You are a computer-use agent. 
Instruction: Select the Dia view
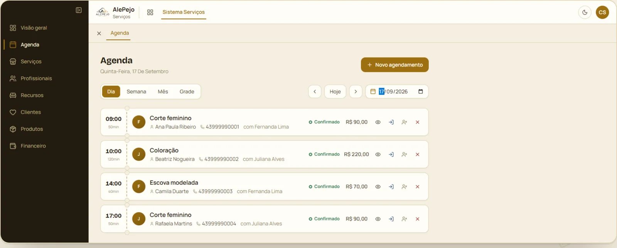111,91
